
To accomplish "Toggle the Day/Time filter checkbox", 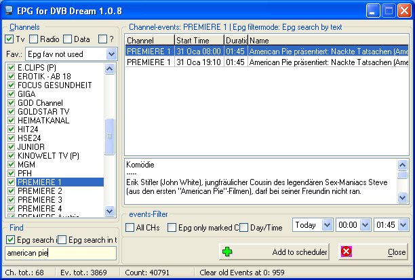I will click(243, 227).
